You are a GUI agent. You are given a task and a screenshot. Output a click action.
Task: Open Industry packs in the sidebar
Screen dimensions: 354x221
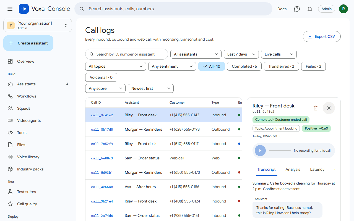coord(38,169)
